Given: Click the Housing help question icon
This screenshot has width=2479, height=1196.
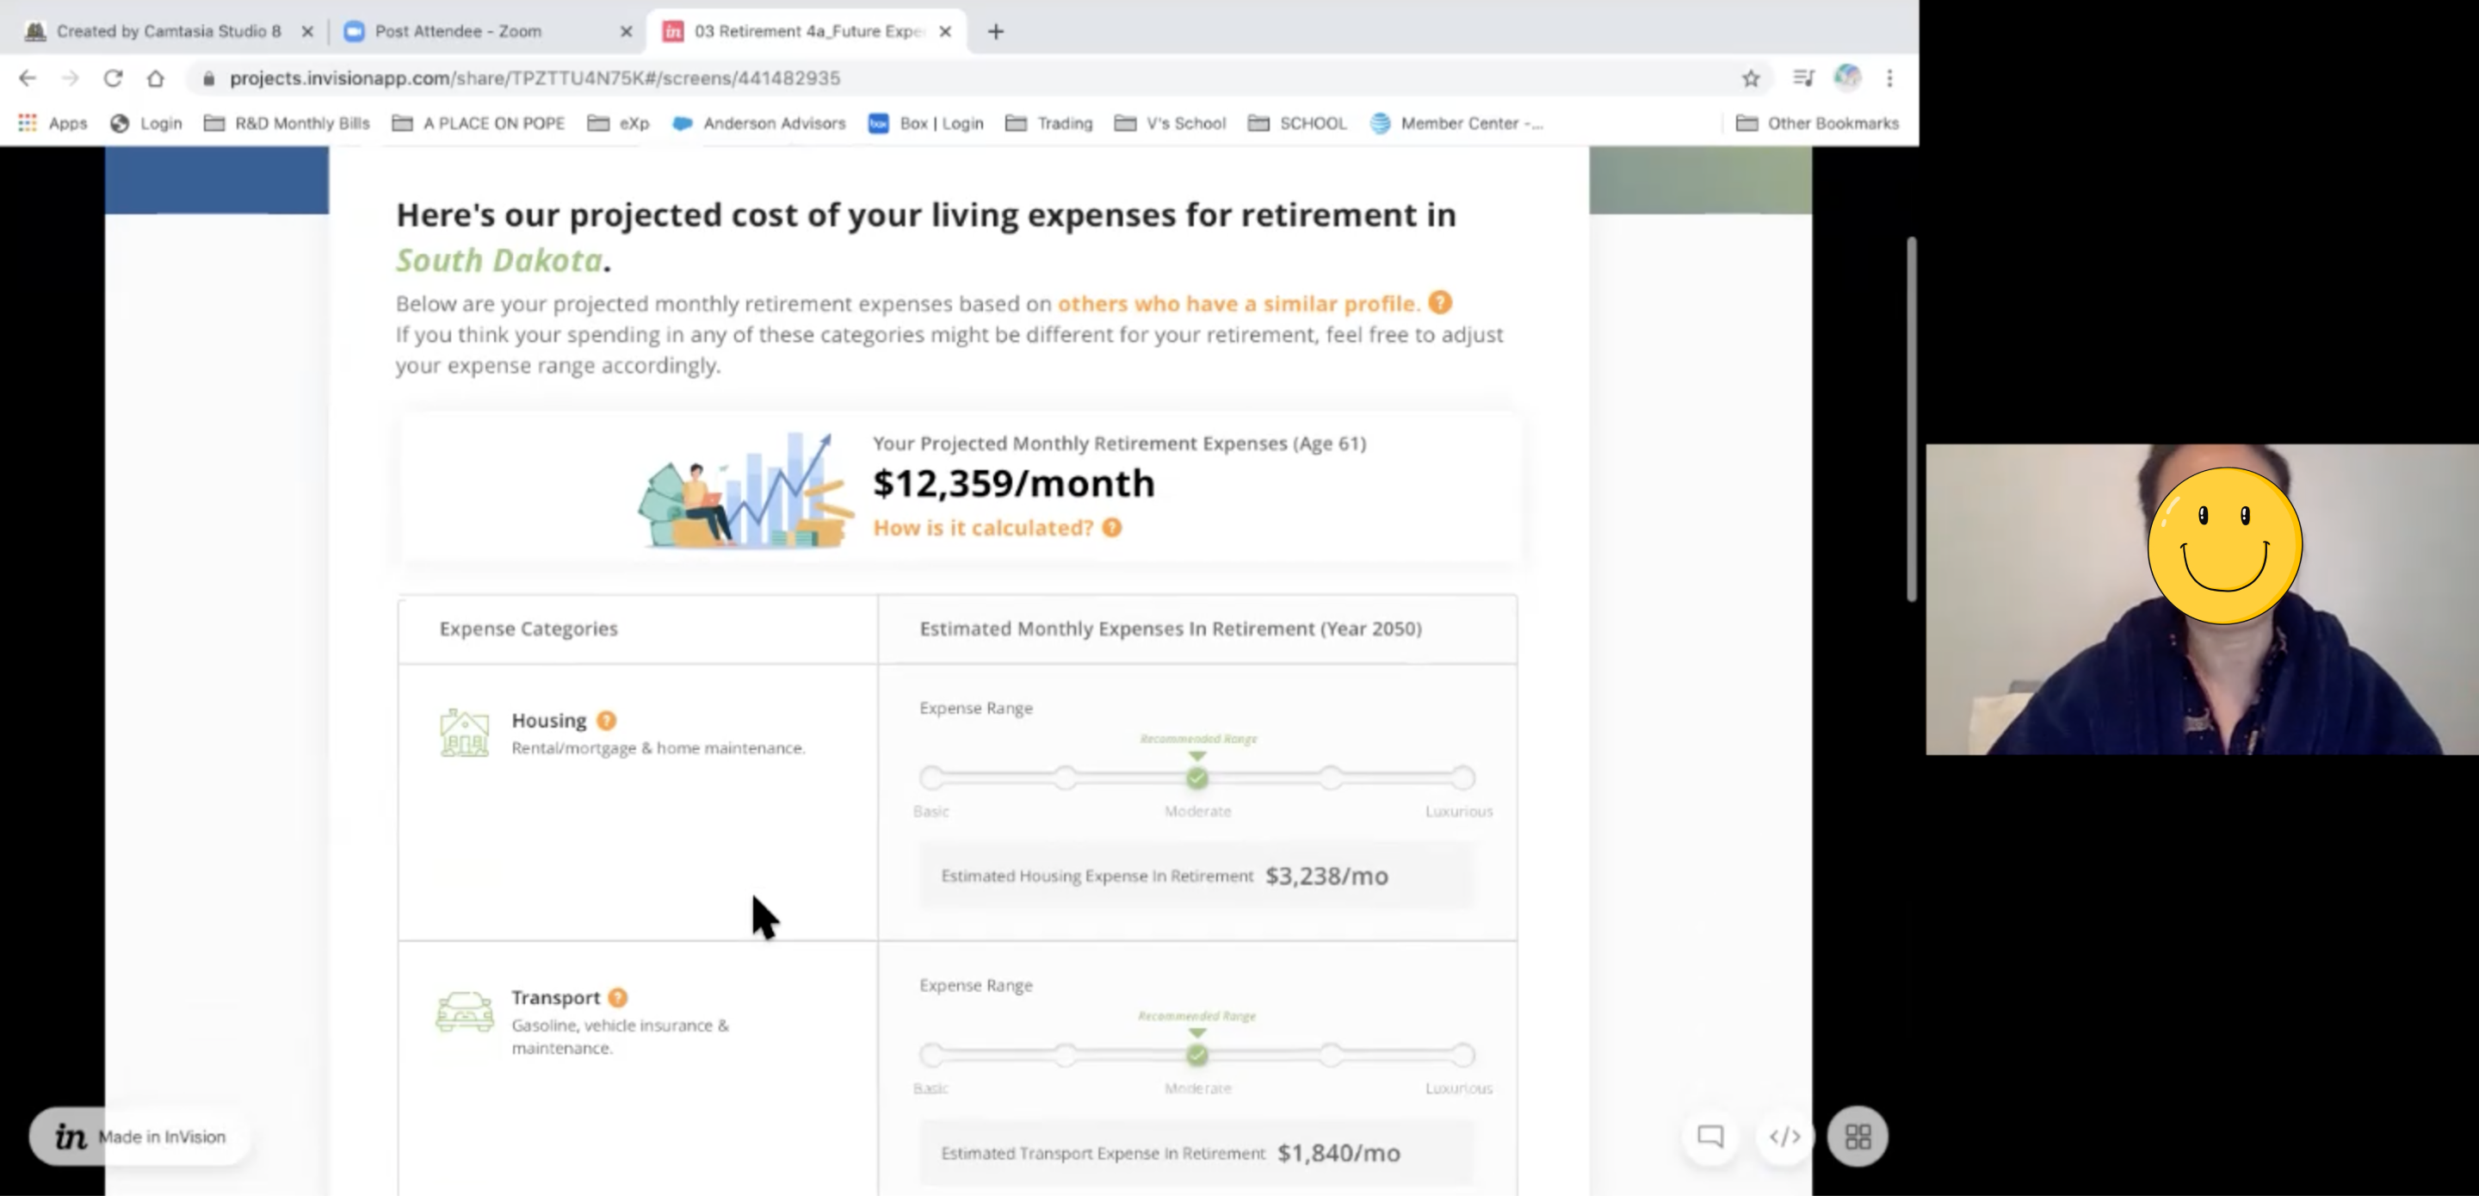Looking at the screenshot, I should coord(606,721).
